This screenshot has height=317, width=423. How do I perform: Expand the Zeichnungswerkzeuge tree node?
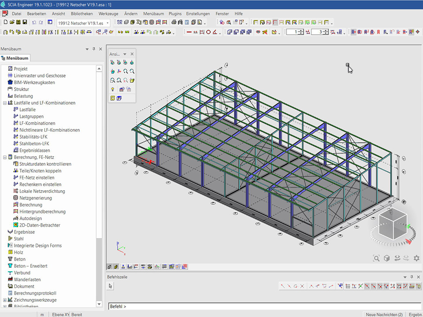pyautogui.click(x=5, y=300)
